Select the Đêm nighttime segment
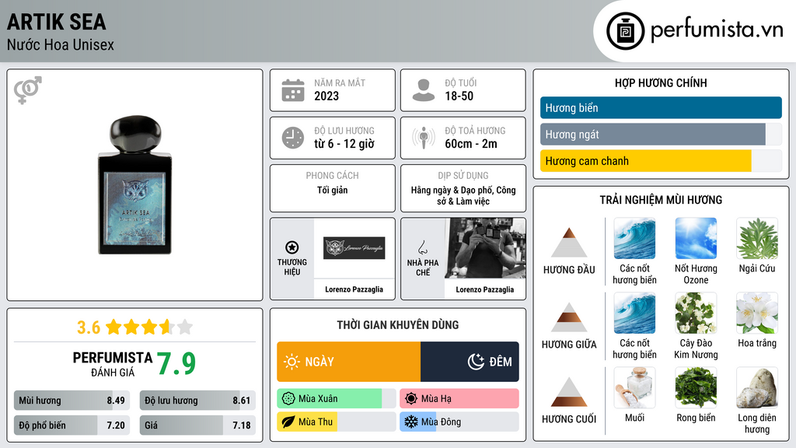The width and height of the screenshot is (796, 448). pos(470,362)
